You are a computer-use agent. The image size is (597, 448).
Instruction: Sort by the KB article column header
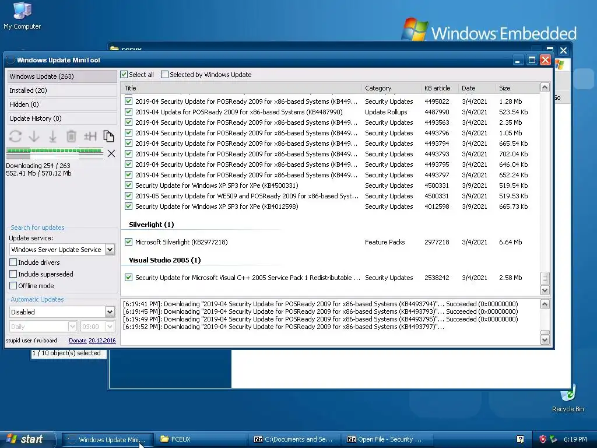pos(440,88)
